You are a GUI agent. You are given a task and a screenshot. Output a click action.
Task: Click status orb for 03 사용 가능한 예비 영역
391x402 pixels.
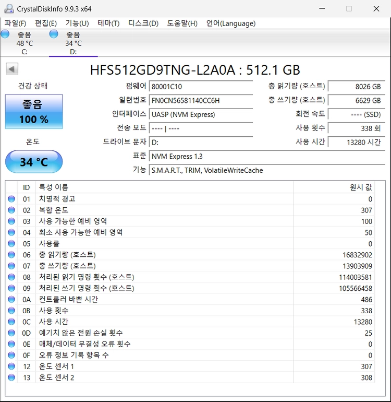[x=11, y=221]
